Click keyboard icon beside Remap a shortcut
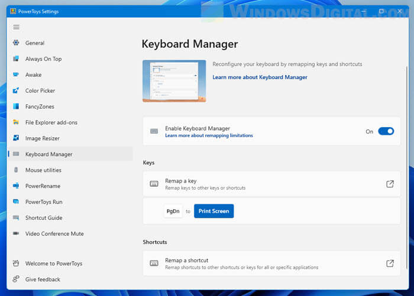Image resolution: width=414 pixels, height=296 pixels. [154, 264]
